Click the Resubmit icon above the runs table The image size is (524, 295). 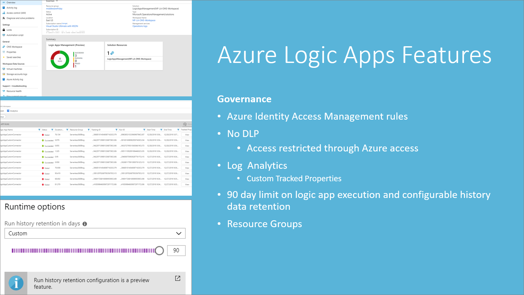pyautogui.click(x=185, y=124)
